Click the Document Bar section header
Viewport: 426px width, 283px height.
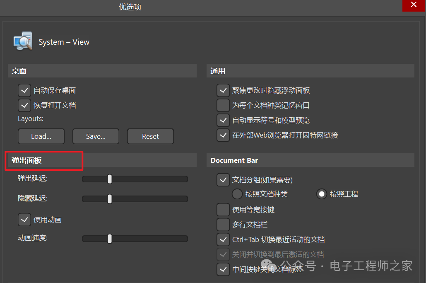click(310, 160)
